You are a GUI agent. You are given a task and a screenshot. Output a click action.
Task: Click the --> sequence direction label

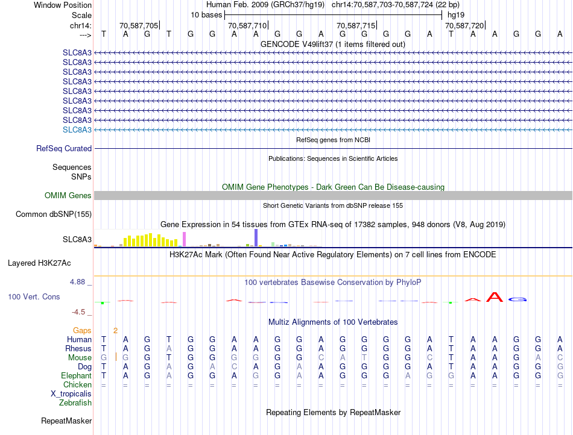point(85,35)
